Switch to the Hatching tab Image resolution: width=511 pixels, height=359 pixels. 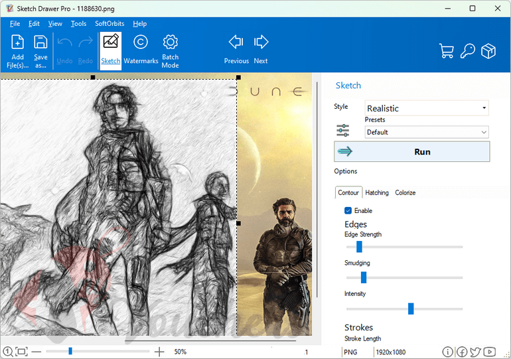coord(377,192)
